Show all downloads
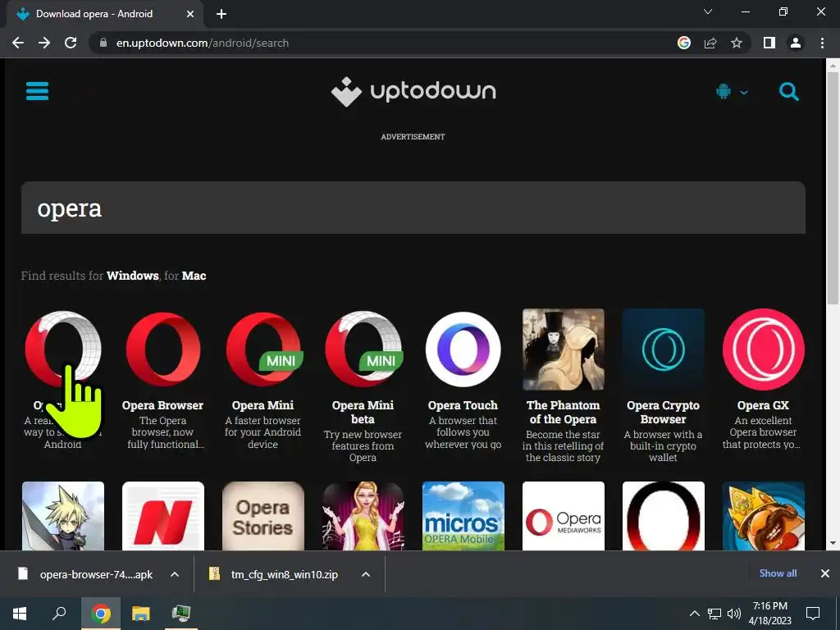 coord(778,573)
